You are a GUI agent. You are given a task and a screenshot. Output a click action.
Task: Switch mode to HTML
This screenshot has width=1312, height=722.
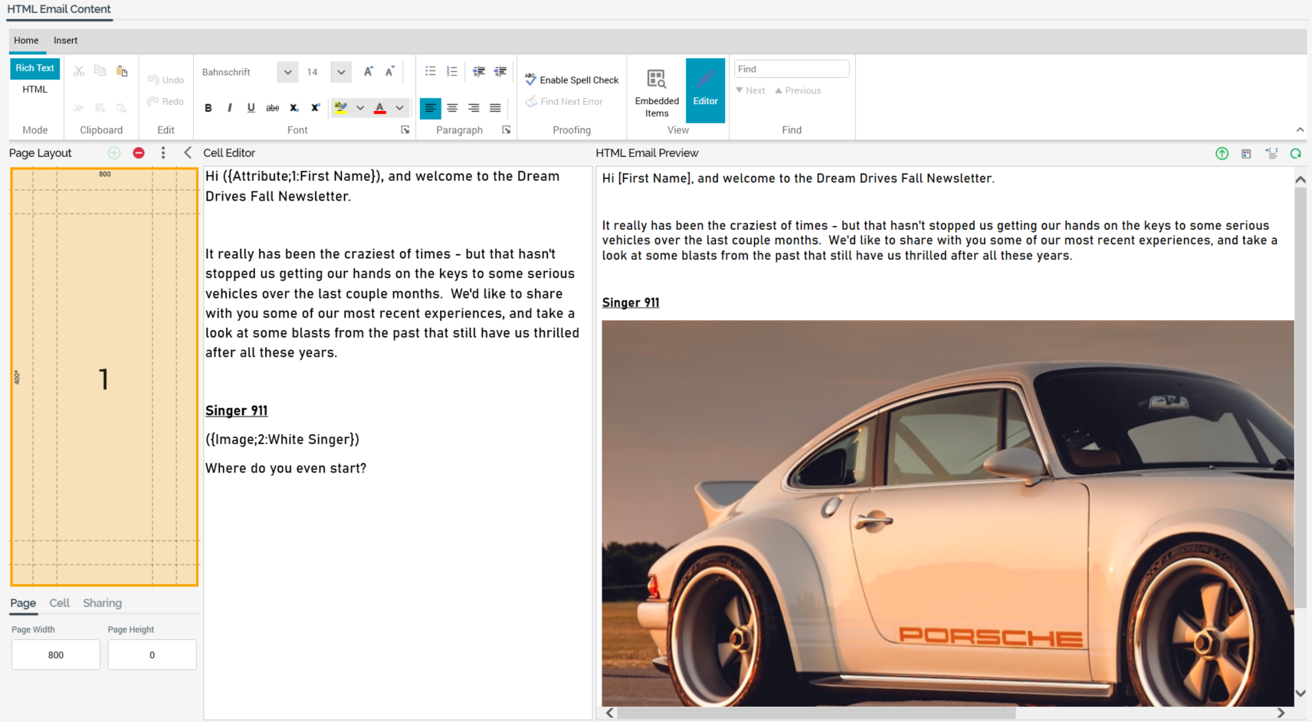point(34,90)
